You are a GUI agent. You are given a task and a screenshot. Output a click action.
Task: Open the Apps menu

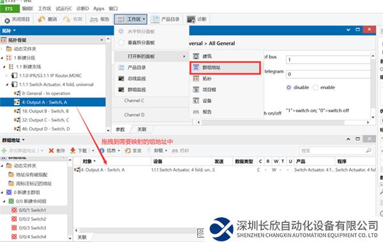tap(99, 9)
